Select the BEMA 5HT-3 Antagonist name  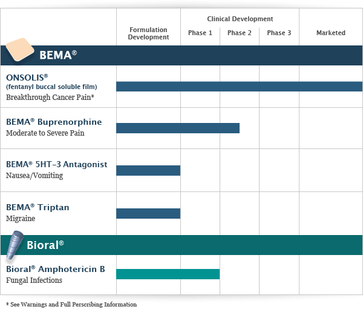57,164
